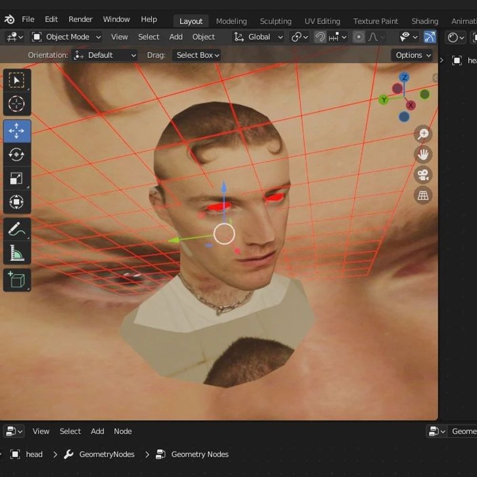Viewport: 477px width, 477px height.
Task: Open the node editor Add menu
Action: tap(97, 431)
